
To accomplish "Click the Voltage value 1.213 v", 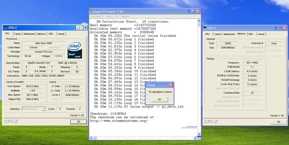I will [58, 56].
